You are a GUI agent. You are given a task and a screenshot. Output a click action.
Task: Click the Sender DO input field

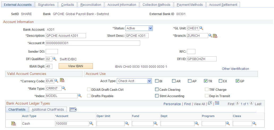52,52
